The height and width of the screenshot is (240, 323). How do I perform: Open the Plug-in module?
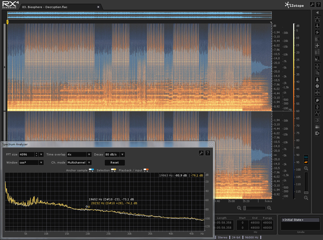(317, 100)
